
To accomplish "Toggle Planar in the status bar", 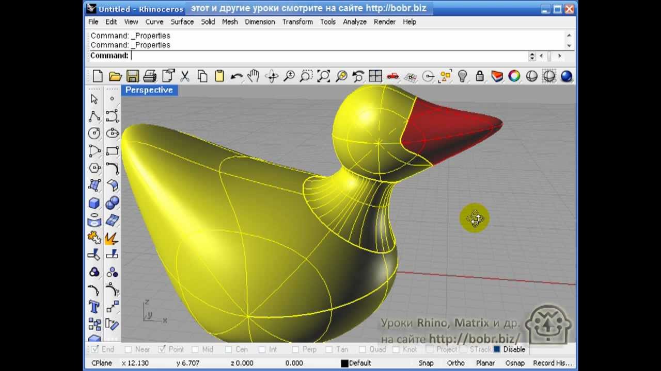I will (x=485, y=363).
